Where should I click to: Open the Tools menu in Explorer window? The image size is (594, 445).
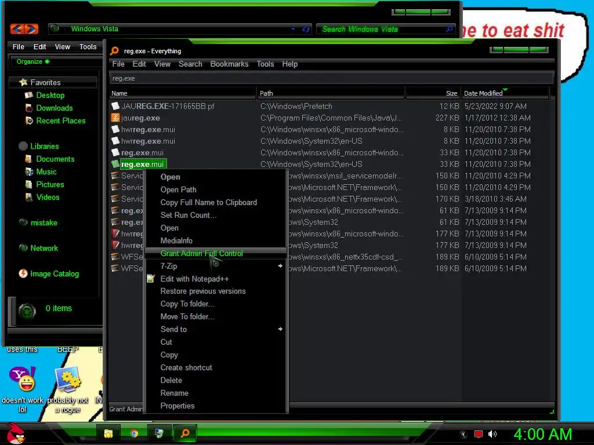click(88, 47)
